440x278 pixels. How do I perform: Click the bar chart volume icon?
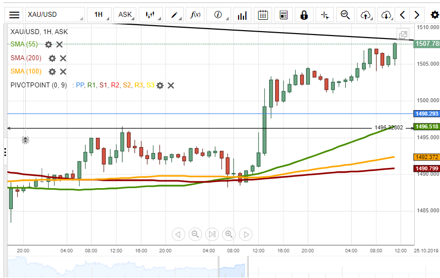(x=242, y=15)
